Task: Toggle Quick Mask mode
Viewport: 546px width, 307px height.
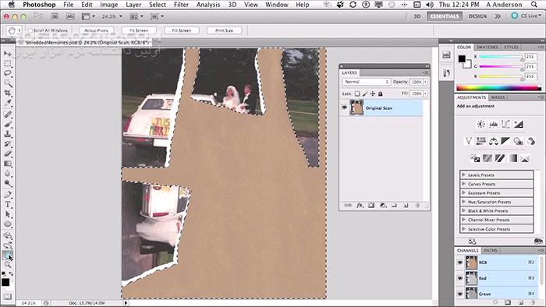Action: click(8, 297)
